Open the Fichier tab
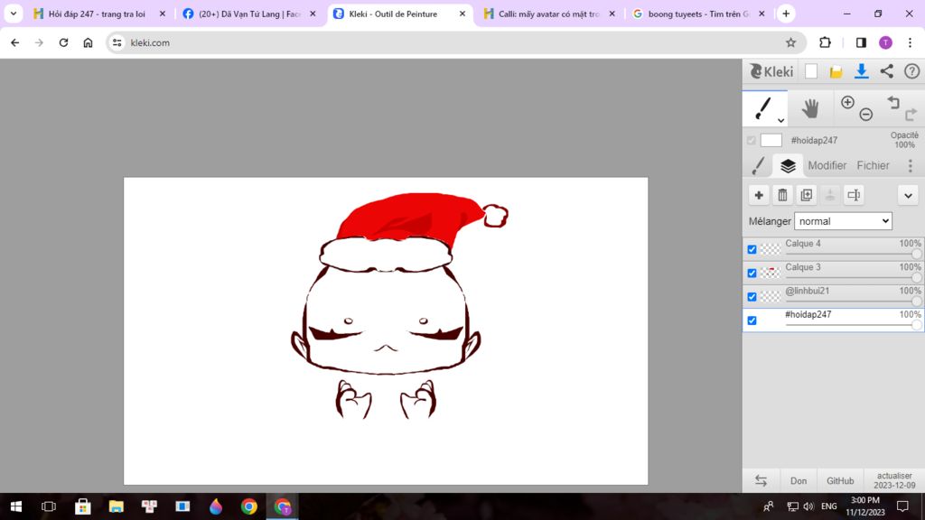925x520 pixels. tap(873, 166)
